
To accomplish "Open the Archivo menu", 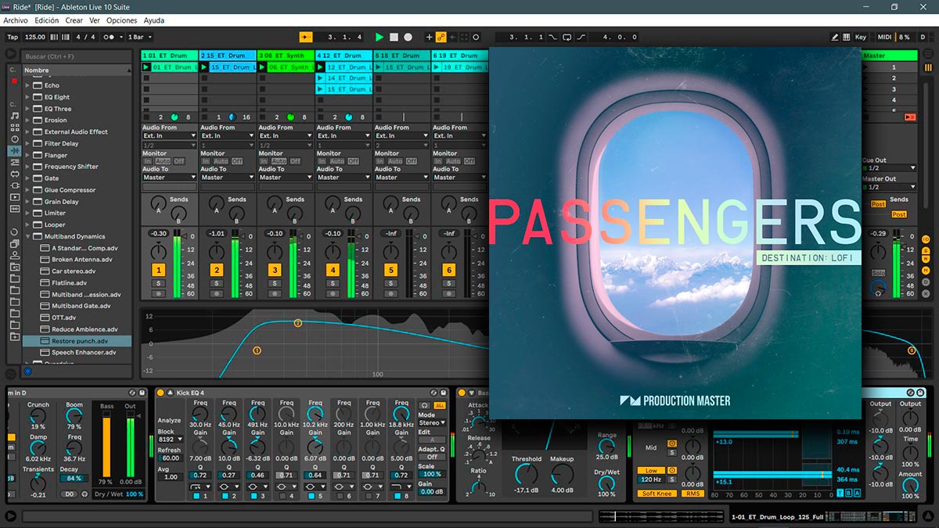I will pos(16,20).
